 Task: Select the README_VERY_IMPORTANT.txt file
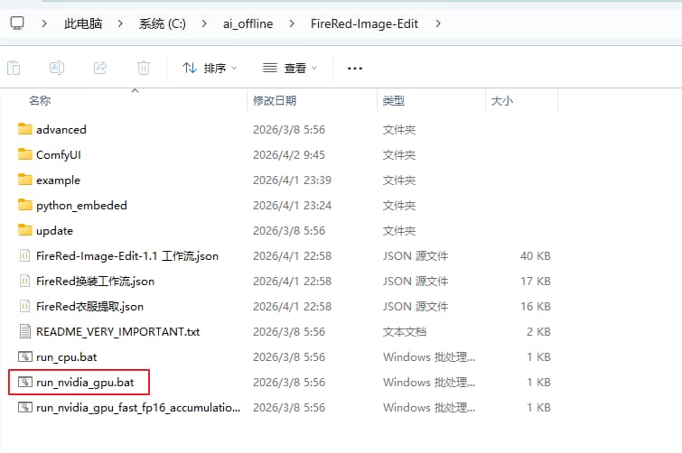tap(117, 332)
